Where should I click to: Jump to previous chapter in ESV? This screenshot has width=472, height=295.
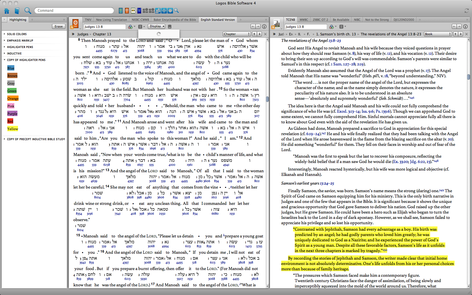point(254,34)
